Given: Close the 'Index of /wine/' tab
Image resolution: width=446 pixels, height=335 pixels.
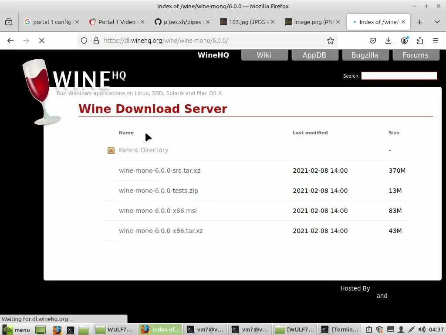Looking at the screenshot, I should pyautogui.click(x=403, y=22).
